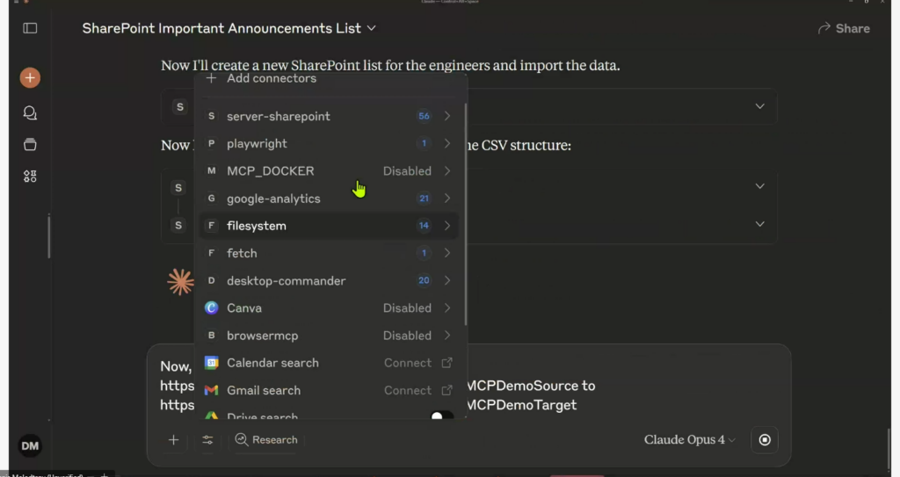
Task: Expand the second tool call result chevron
Action: [x=760, y=186]
